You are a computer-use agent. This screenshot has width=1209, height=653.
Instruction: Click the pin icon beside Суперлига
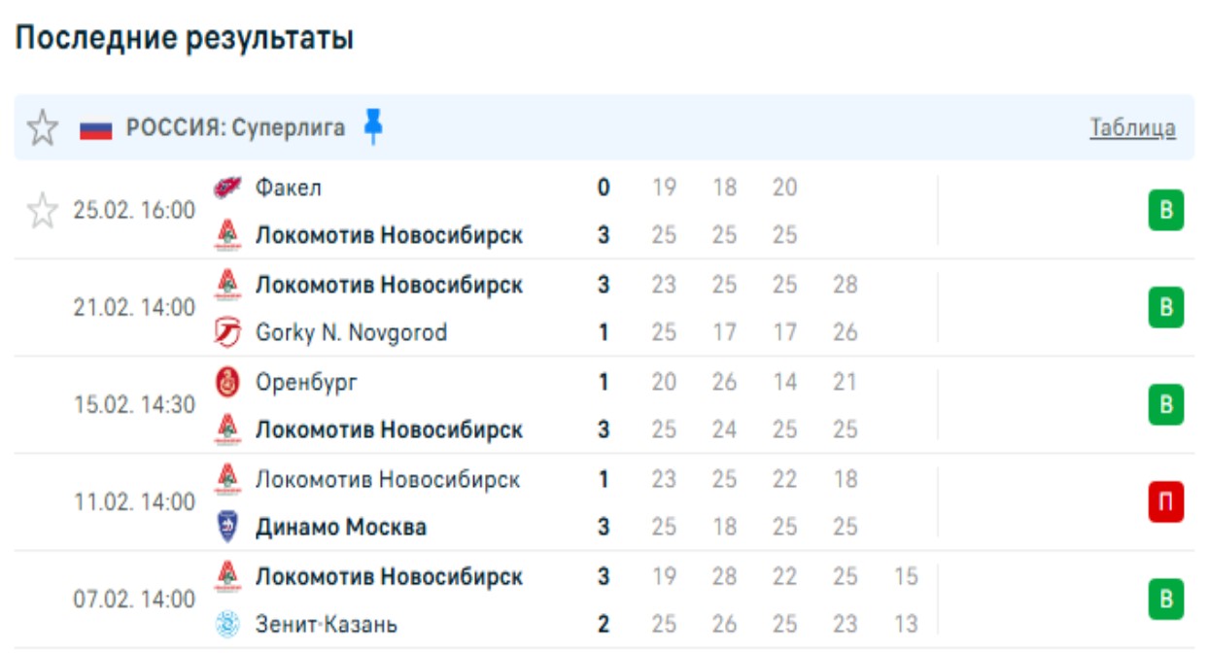373,127
